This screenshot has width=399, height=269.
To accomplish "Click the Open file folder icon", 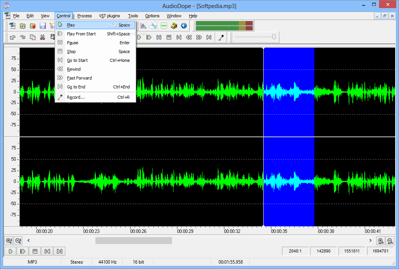I will 23,26.
